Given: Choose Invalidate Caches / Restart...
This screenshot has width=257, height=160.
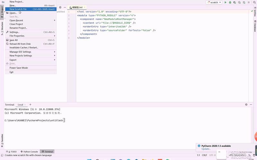Looking at the screenshot, I should click(31, 47).
